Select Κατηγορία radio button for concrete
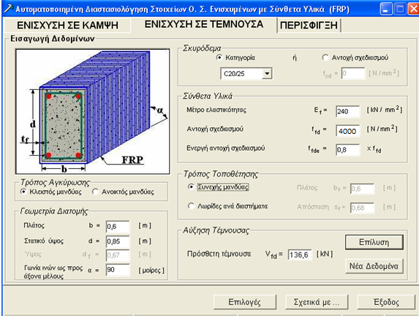The image size is (419, 316). (219, 58)
